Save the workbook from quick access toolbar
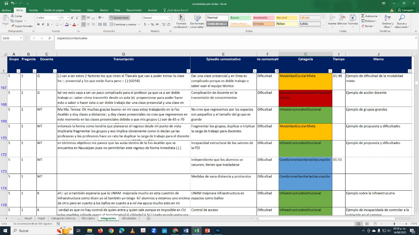Image resolution: width=419 pixels, height=235 pixels. click(6, 3)
